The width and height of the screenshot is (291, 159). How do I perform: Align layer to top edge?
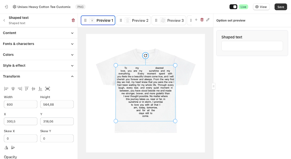[27, 89]
